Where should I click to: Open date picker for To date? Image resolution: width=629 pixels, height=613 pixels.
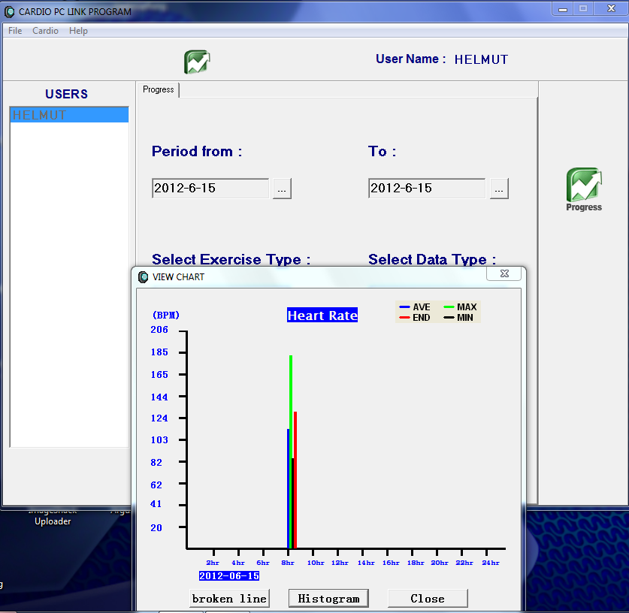(x=499, y=189)
